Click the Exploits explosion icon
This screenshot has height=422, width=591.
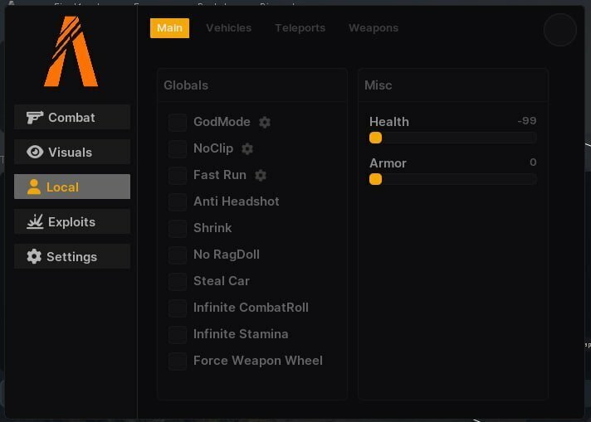point(35,221)
